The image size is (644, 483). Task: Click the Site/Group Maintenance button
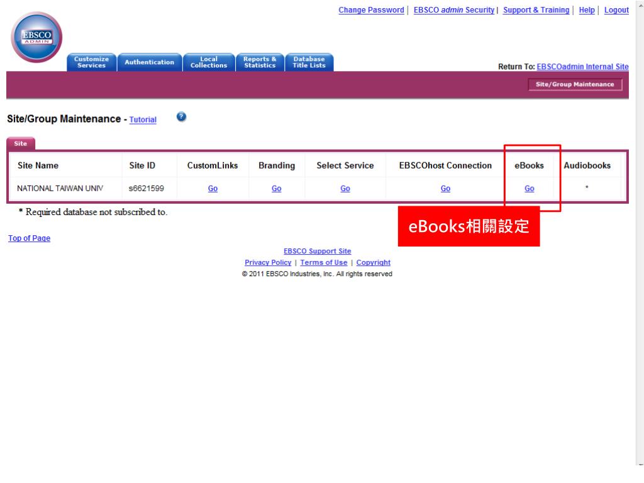(x=575, y=84)
